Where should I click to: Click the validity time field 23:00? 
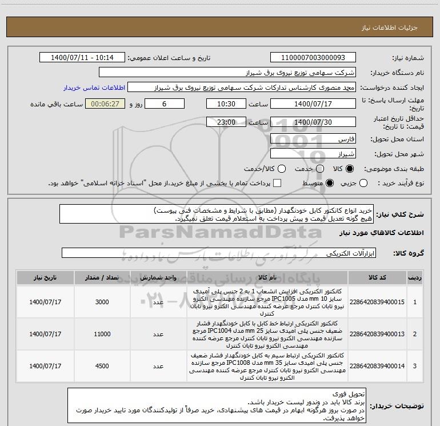[226, 122]
